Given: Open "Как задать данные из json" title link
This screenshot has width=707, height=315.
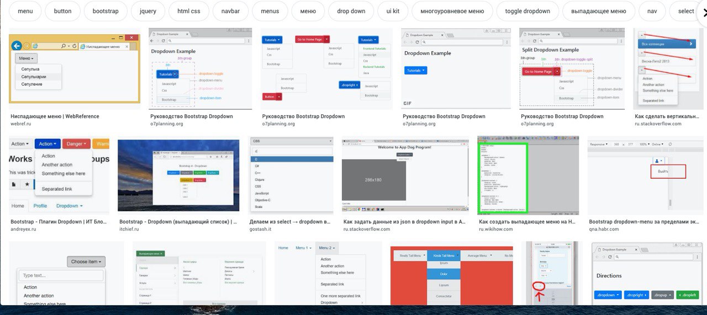Looking at the screenshot, I should point(404,222).
